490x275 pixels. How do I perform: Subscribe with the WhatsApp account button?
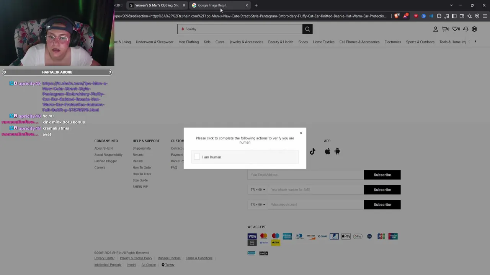click(x=382, y=205)
